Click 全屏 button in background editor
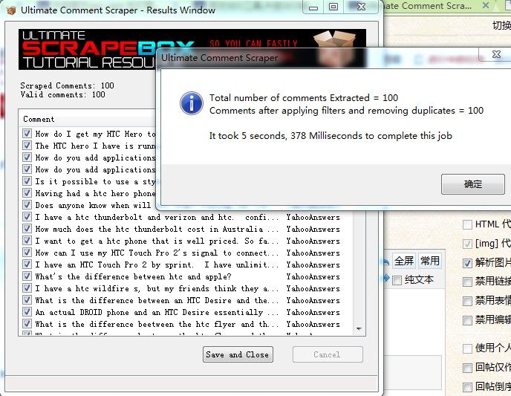This screenshot has width=511, height=396. click(404, 261)
